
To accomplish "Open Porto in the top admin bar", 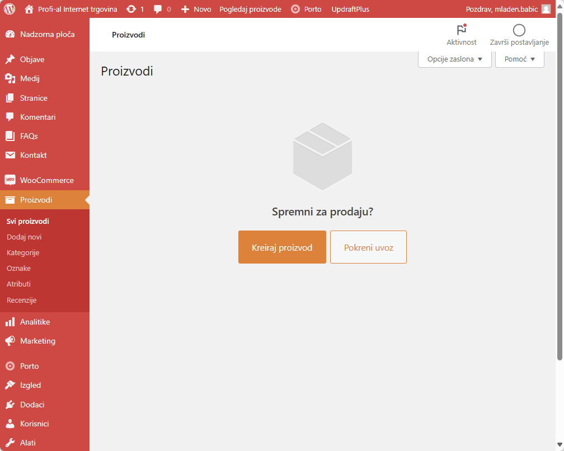I will click(306, 9).
